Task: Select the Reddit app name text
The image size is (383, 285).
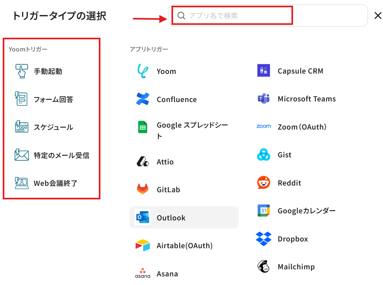Action: pyautogui.click(x=290, y=183)
